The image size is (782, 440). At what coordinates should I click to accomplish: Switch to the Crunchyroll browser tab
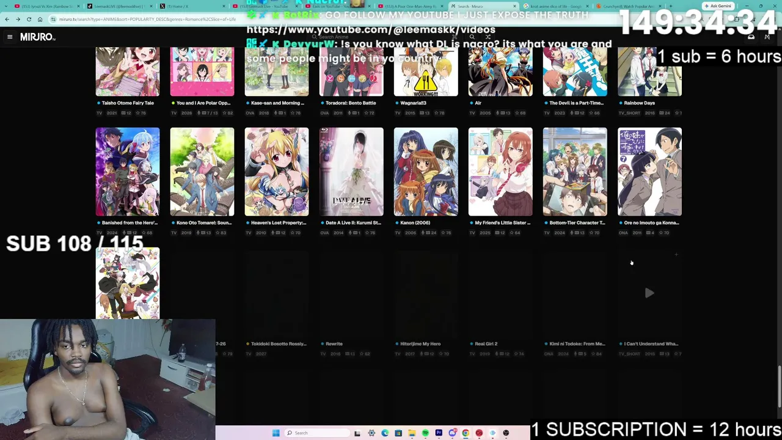click(629, 6)
